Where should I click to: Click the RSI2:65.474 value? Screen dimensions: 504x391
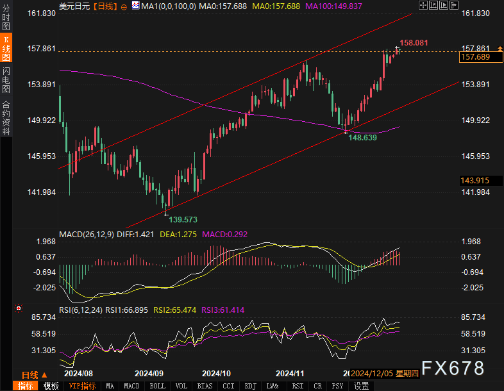point(174,310)
